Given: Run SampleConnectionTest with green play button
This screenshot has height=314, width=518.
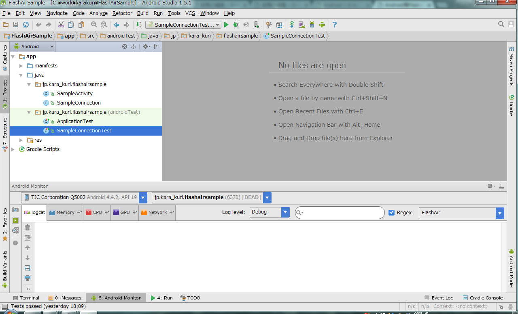Looking at the screenshot, I should point(226,25).
